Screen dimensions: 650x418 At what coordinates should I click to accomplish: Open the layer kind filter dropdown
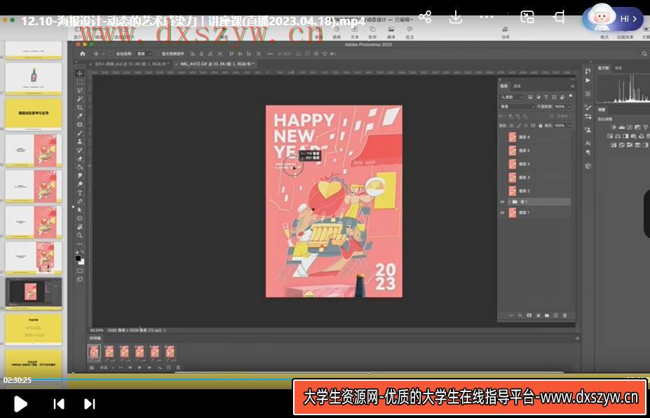511,97
